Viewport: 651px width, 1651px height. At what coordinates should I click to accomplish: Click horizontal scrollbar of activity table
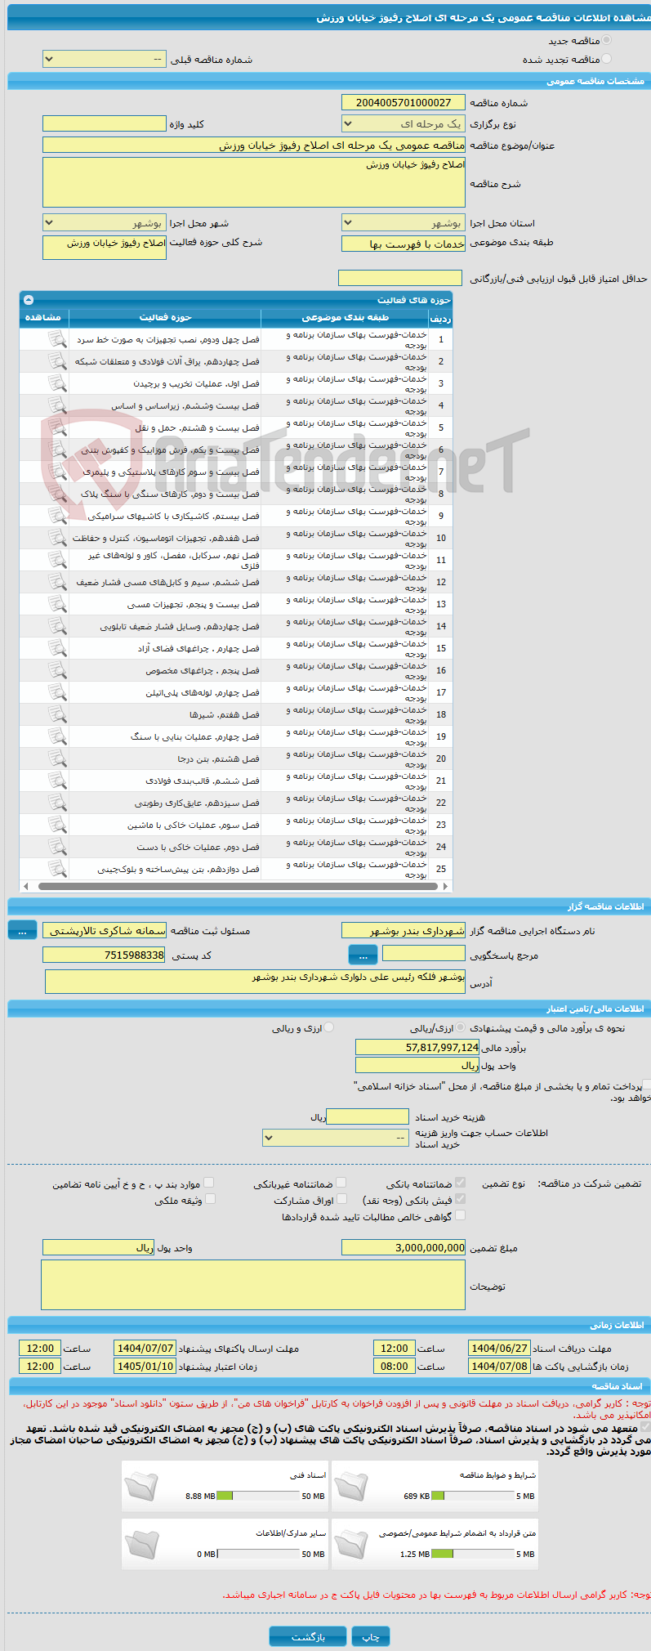point(236,886)
